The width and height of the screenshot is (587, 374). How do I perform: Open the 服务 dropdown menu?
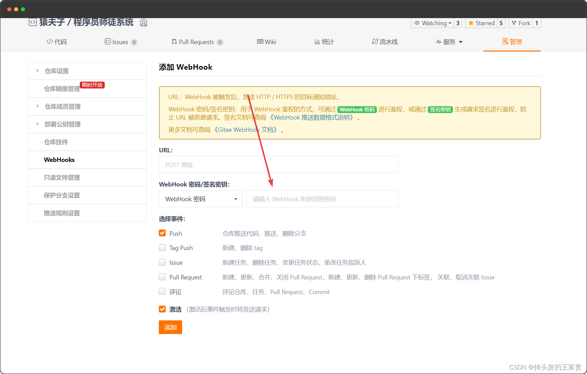point(449,42)
